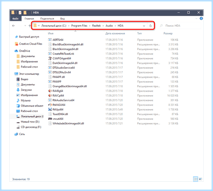Click the AERTSr64 application icon
Viewport: 213px width, 191px height.
[50, 40]
